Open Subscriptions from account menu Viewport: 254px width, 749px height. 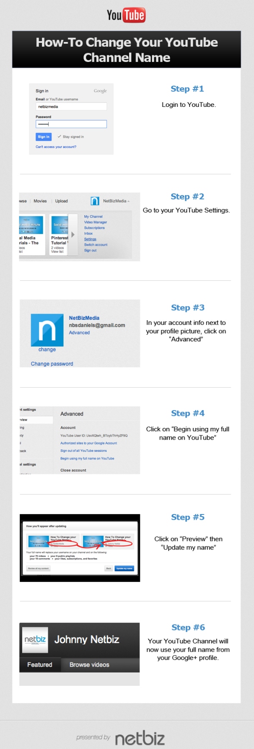(x=94, y=228)
